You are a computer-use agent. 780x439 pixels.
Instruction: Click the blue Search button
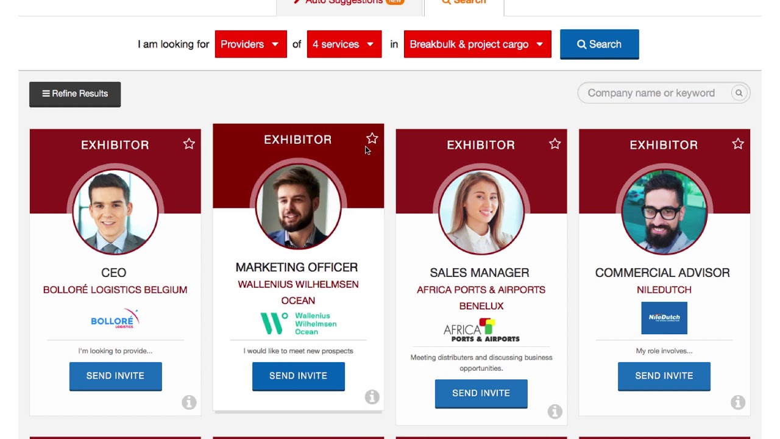coord(599,45)
